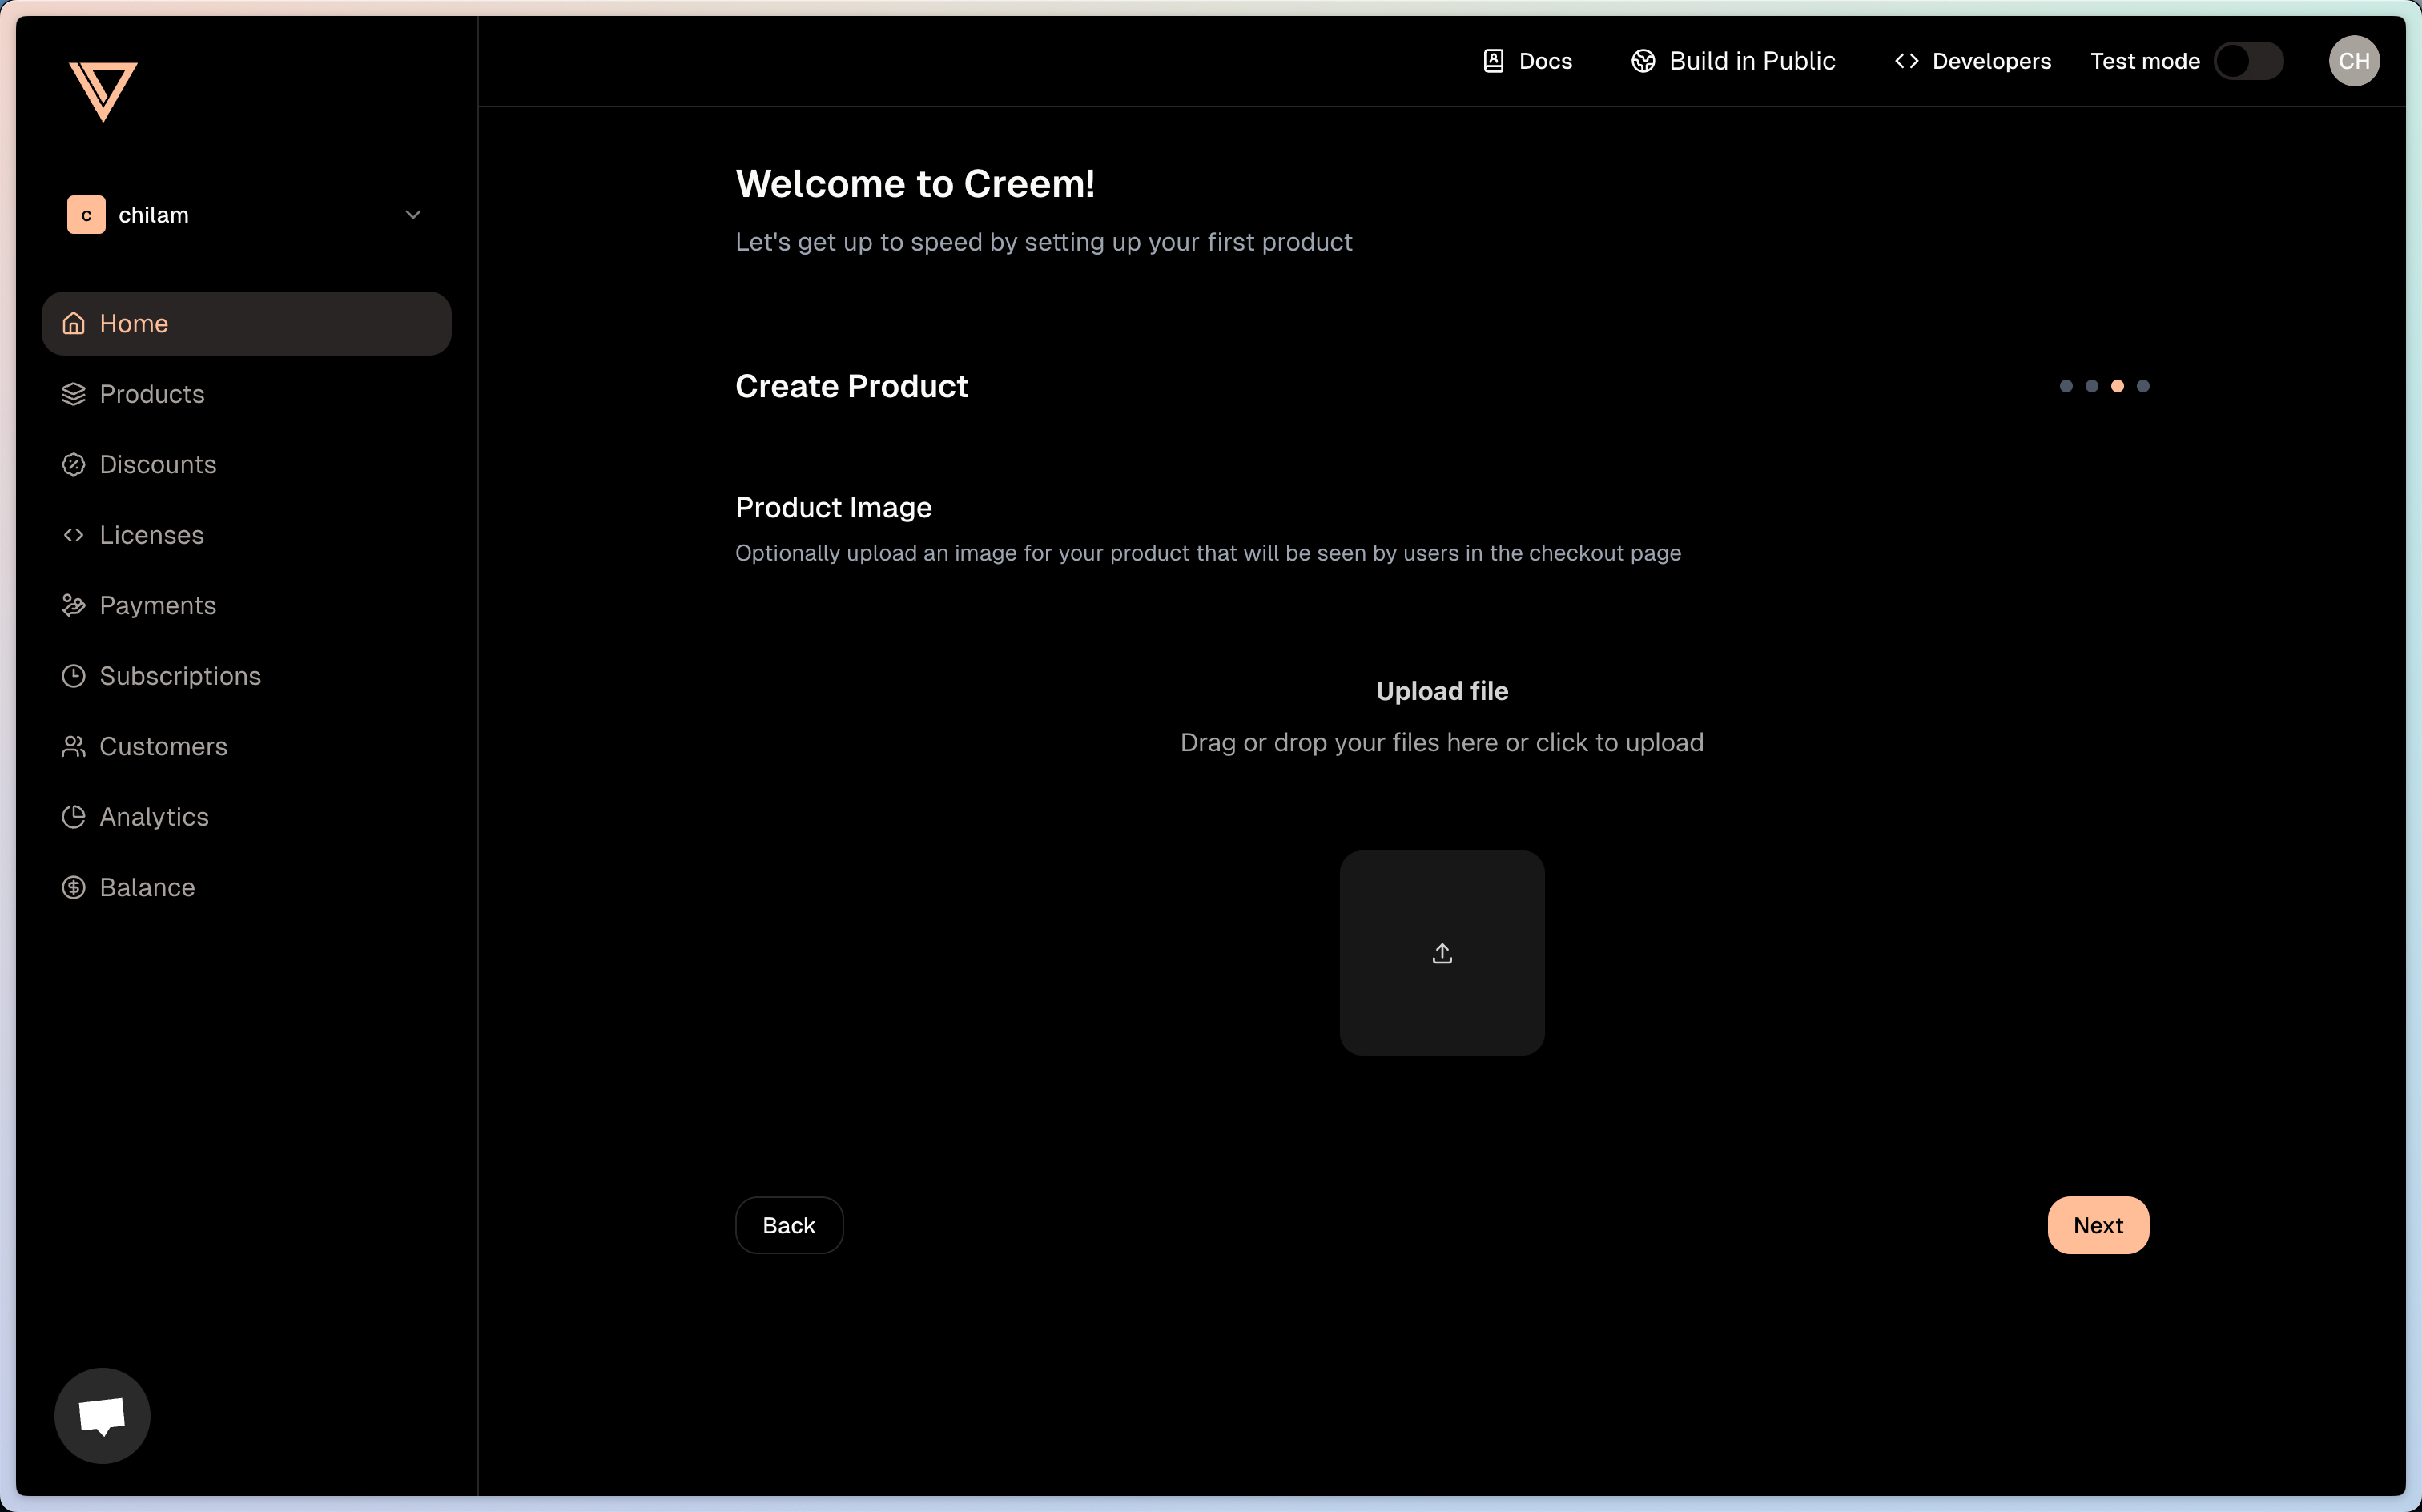Open the Subscriptions page
This screenshot has height=1512, width=2422.
246,676
